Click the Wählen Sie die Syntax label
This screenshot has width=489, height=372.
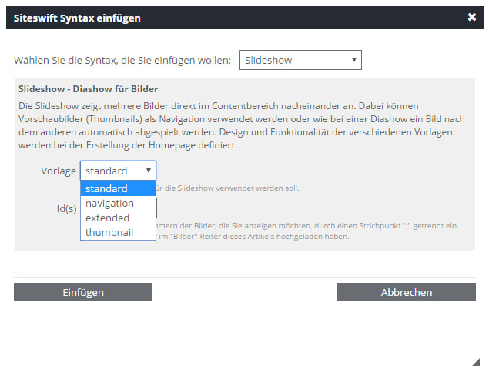(x=122, y=60)
